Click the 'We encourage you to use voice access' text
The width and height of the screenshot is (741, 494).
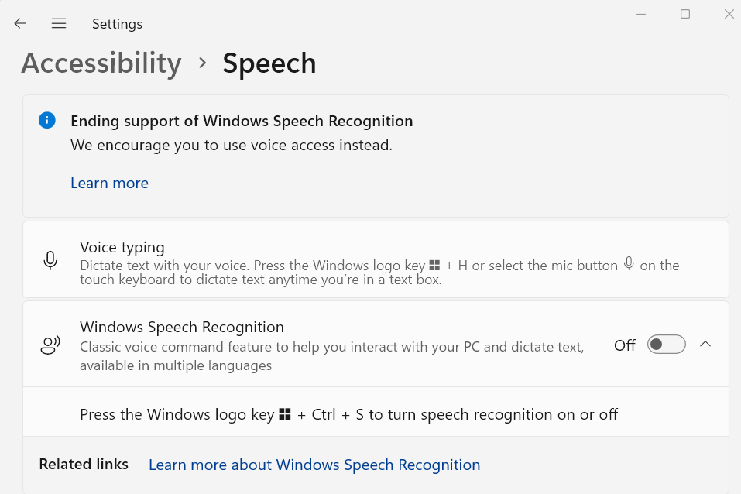[x=232, y=145]
